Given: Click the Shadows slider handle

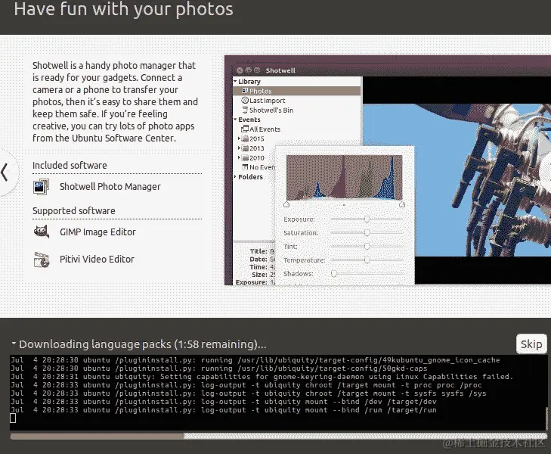Looking at the screenshot, I should 334,274.
